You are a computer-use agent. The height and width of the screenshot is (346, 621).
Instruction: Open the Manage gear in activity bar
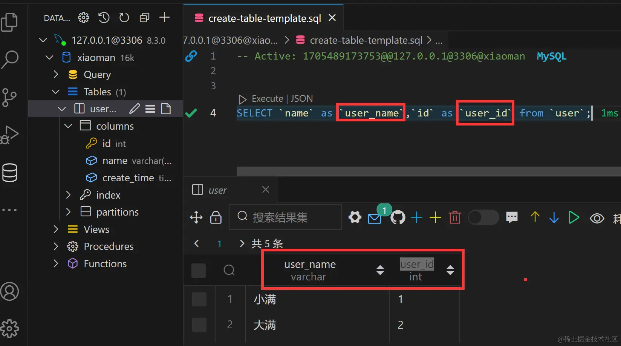(x=9, y=329)
